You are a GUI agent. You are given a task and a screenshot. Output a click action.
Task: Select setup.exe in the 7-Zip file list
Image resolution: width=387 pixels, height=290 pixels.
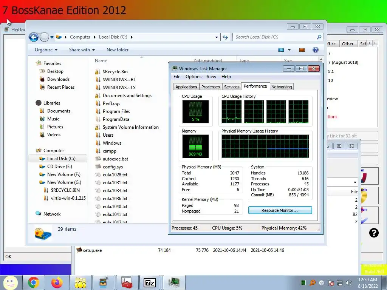click(92, 250)
